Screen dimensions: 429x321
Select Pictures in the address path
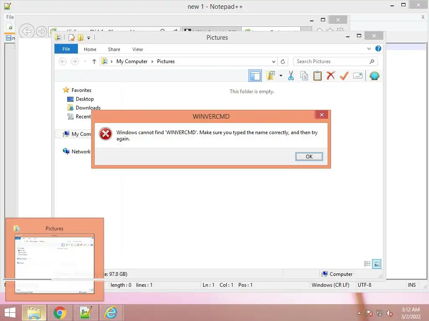click(166, 61)
